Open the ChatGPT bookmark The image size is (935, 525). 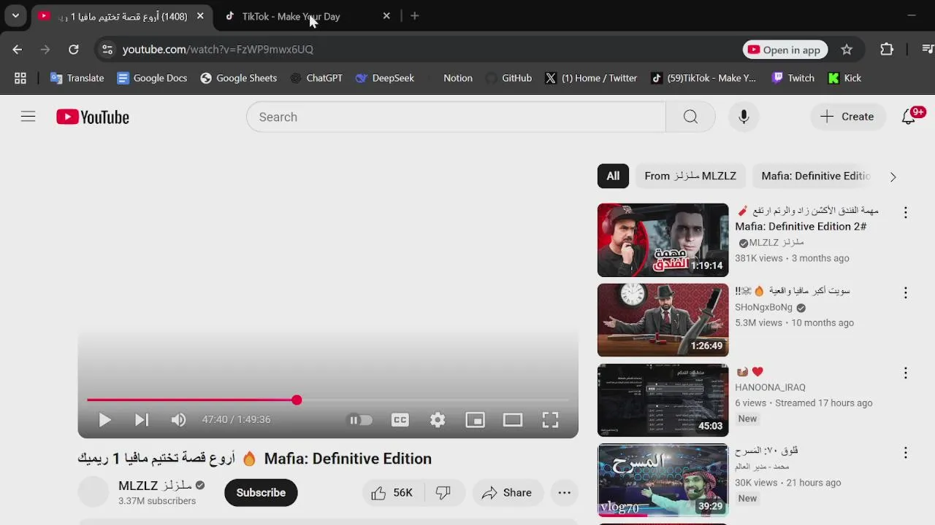pyautogui.click(x=316, y=78)
